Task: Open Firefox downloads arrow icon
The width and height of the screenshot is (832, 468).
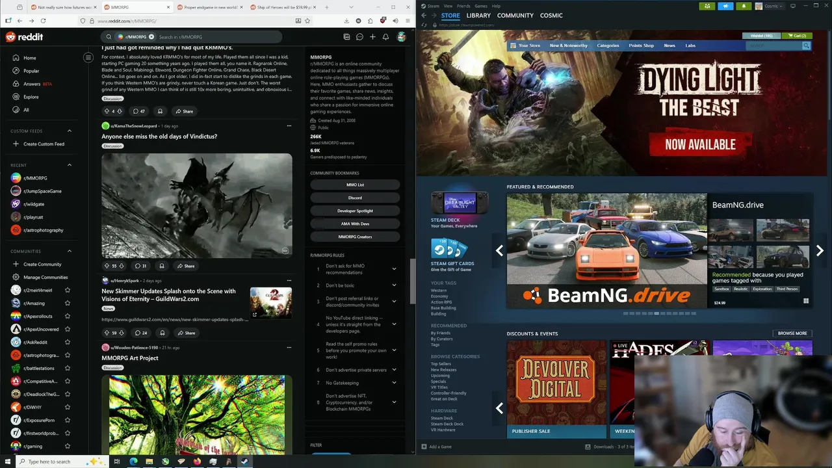Action: tap(347, 21)
